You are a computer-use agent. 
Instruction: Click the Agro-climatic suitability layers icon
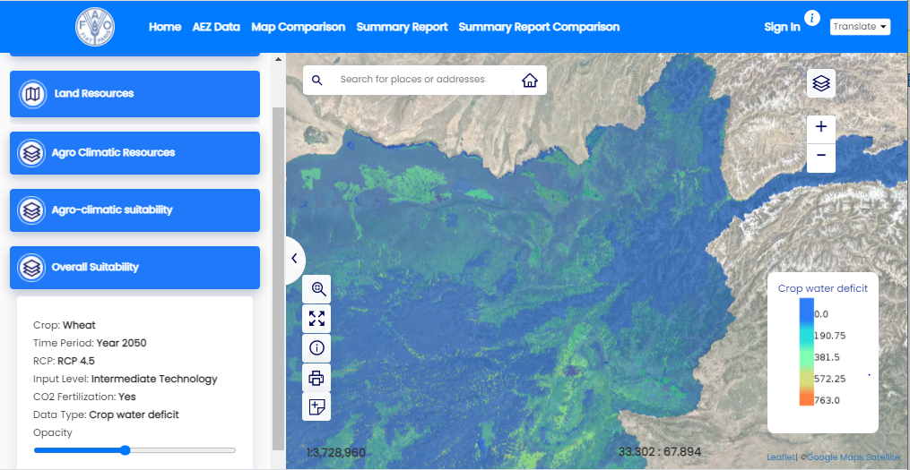point(33,209)
